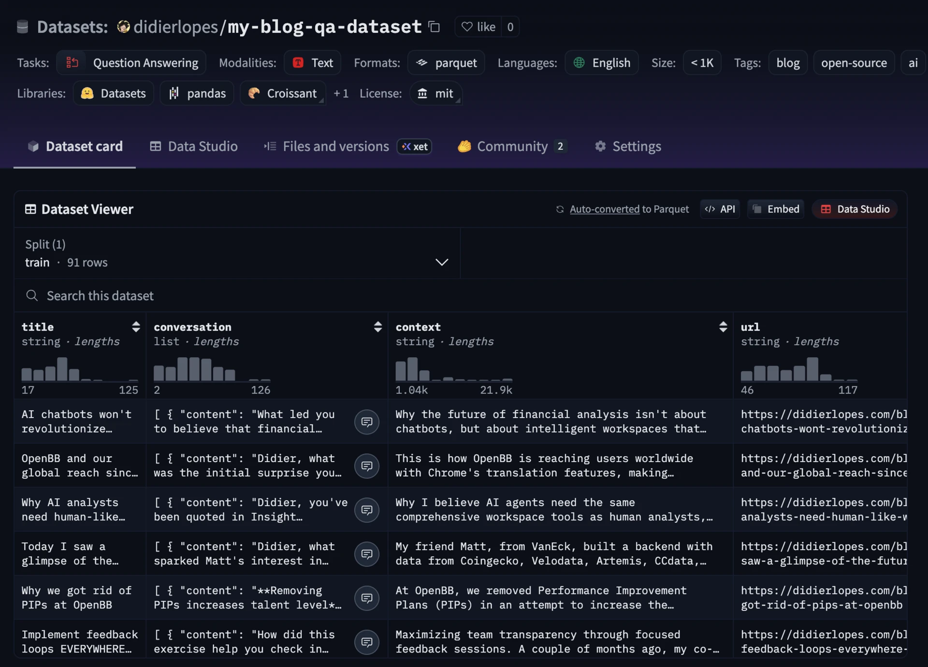
Task: Open the mit license dropdown
Action: tap(435, 93)
